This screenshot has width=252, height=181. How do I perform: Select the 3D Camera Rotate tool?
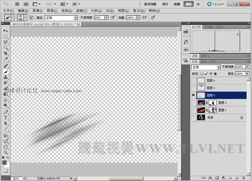[x=6, y=141]
